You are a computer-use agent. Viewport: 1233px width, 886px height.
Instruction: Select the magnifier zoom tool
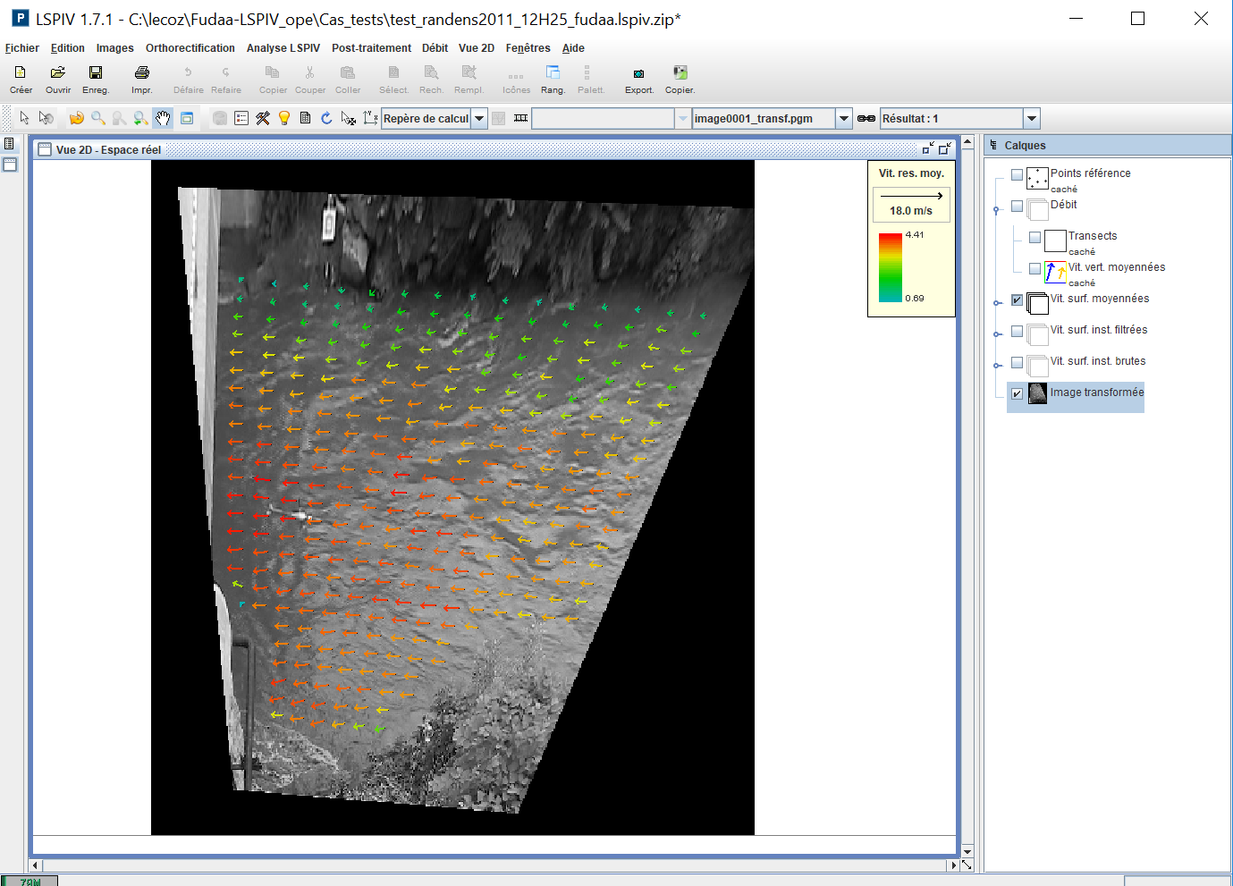pos(98,118)
